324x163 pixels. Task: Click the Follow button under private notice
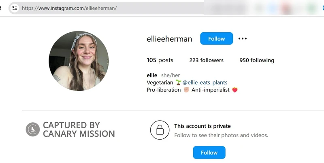pos(209,153)
